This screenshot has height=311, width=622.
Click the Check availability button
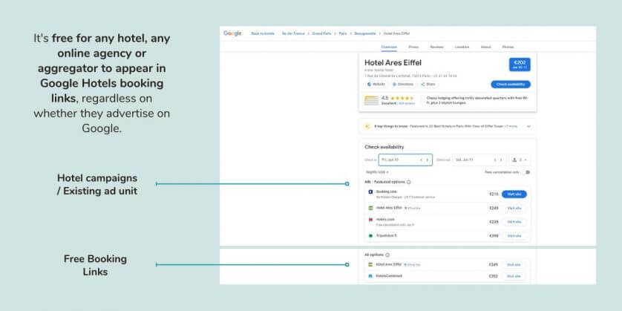(511, 85)
